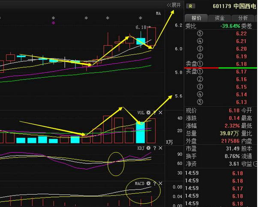This screenshot has height=207, width=258.
Task: Click the VOL indicator help question mark
Action: (x=154, y=113)
